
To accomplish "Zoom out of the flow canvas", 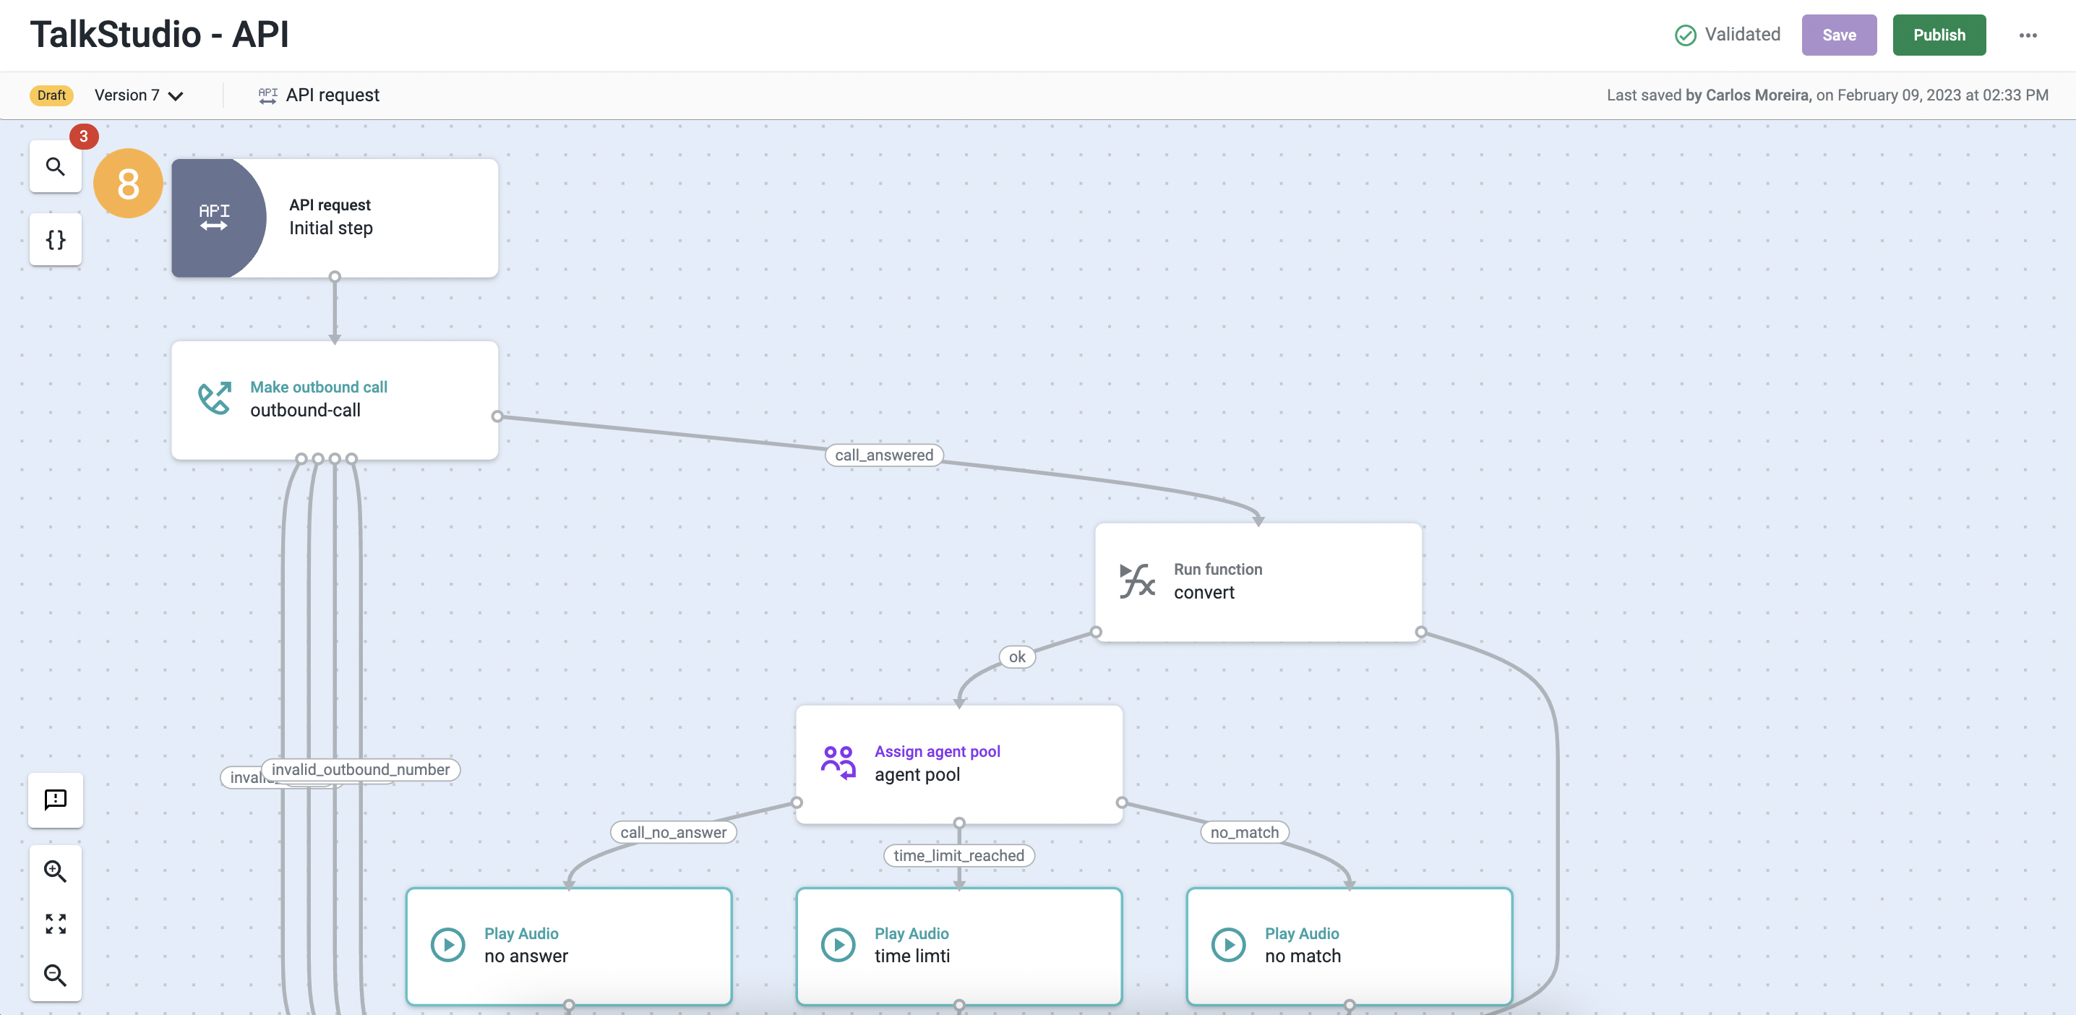I will [x=55, y=975].
